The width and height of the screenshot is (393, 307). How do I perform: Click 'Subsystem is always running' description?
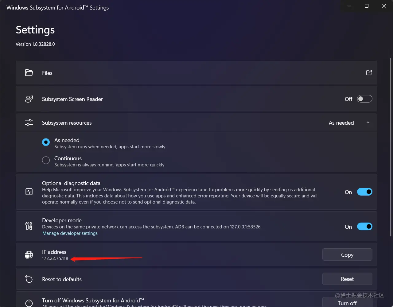[x=109, y=165]
